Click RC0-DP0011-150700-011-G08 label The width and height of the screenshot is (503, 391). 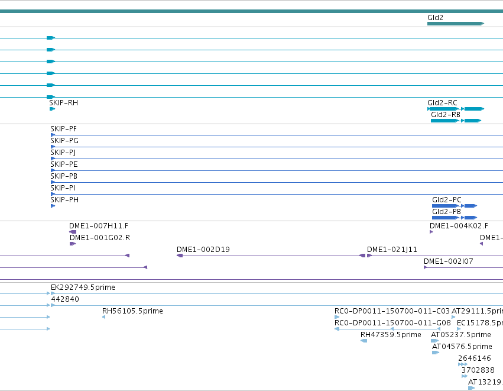click(x=392, y=323)
